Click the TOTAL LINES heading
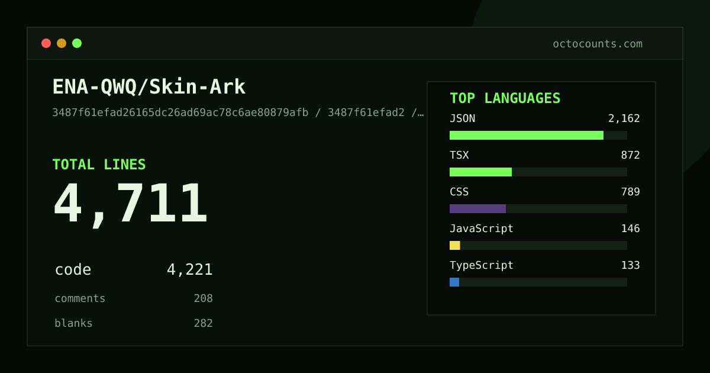This screenshot has width=710, height=373. (x=99, y=165)
